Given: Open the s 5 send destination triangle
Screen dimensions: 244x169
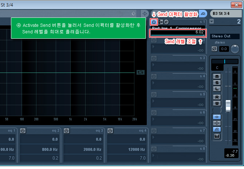Looking at the screenshot, I should click(153, 101).
